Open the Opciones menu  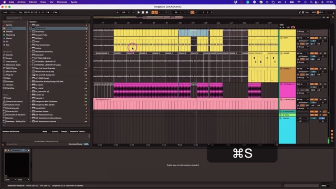click(x=62, y=2)
